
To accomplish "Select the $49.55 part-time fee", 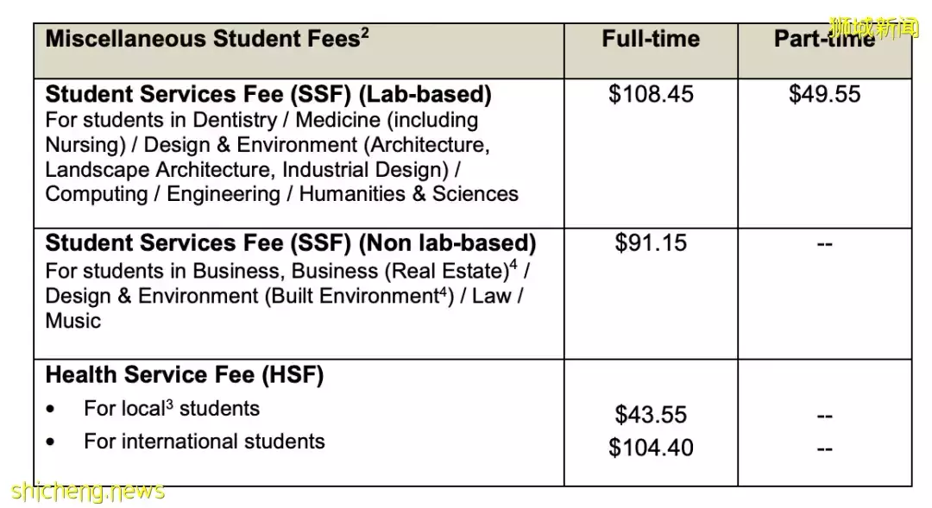I will (x=824, y=95).
